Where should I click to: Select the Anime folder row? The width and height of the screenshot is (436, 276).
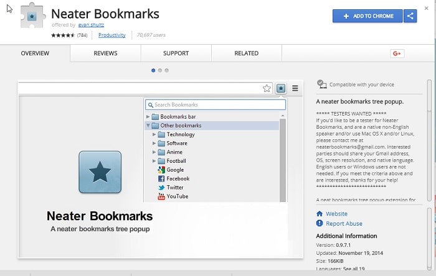pyautogui.click(x=212, y=152)
